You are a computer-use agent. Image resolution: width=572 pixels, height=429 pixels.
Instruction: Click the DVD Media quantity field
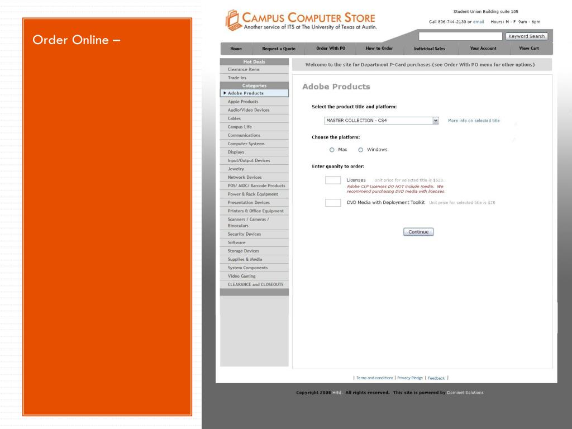[333, 203]
